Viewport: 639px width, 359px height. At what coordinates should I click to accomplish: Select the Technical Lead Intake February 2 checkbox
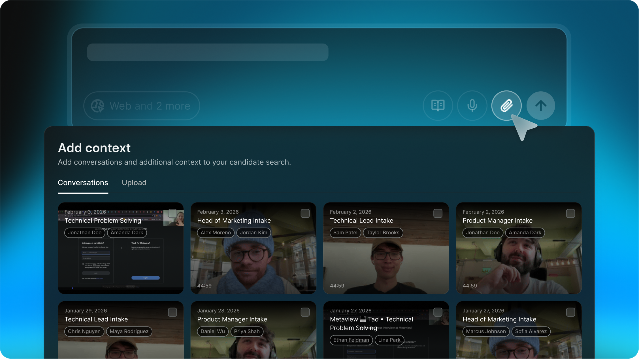[438, 213]
